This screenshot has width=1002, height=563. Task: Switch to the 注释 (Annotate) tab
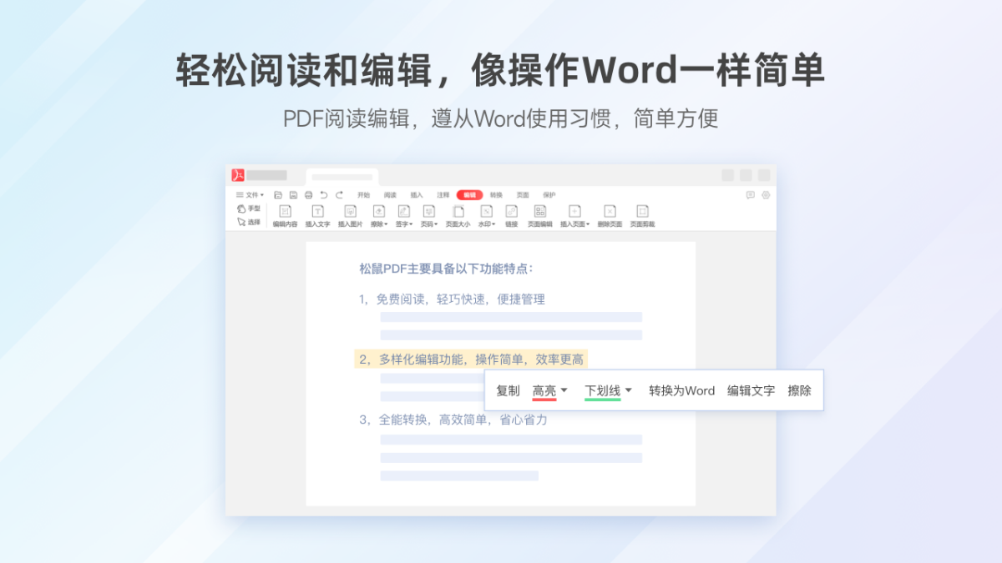[x=443, y=195]
